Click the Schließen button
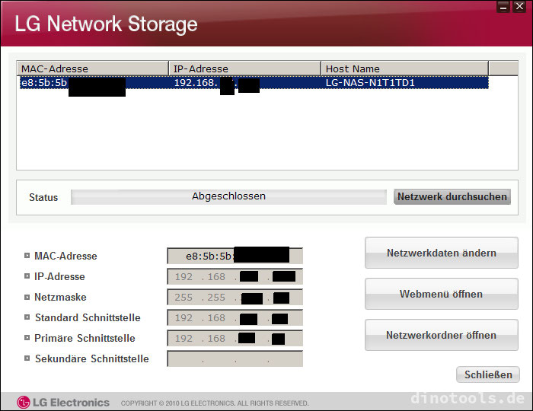Image resolution: width=533 pixels, height=411 pixels. (x=488, y=374)
